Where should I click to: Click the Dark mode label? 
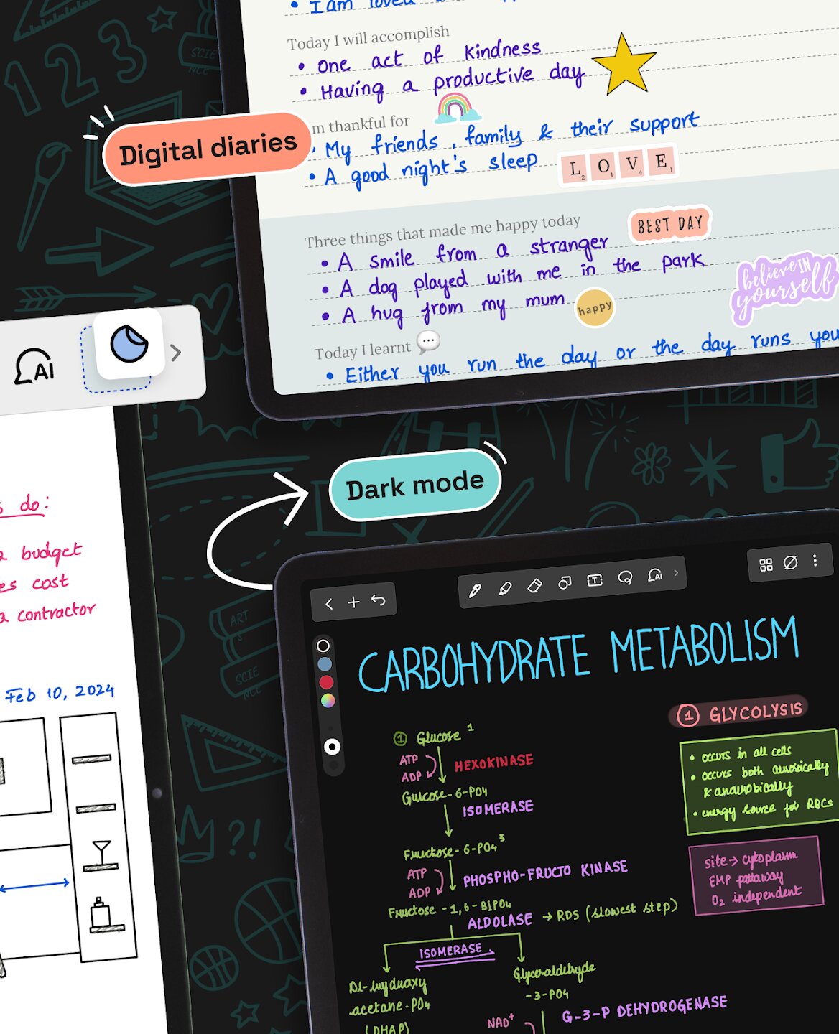(415, 485)
